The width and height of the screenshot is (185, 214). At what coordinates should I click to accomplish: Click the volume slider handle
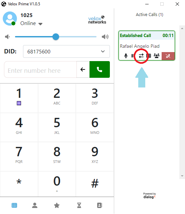point(56,37)
